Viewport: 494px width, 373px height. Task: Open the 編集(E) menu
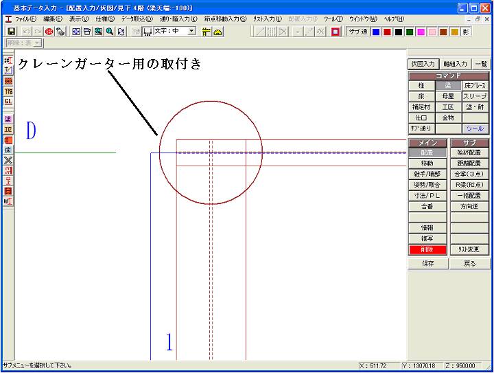point(53,19)
